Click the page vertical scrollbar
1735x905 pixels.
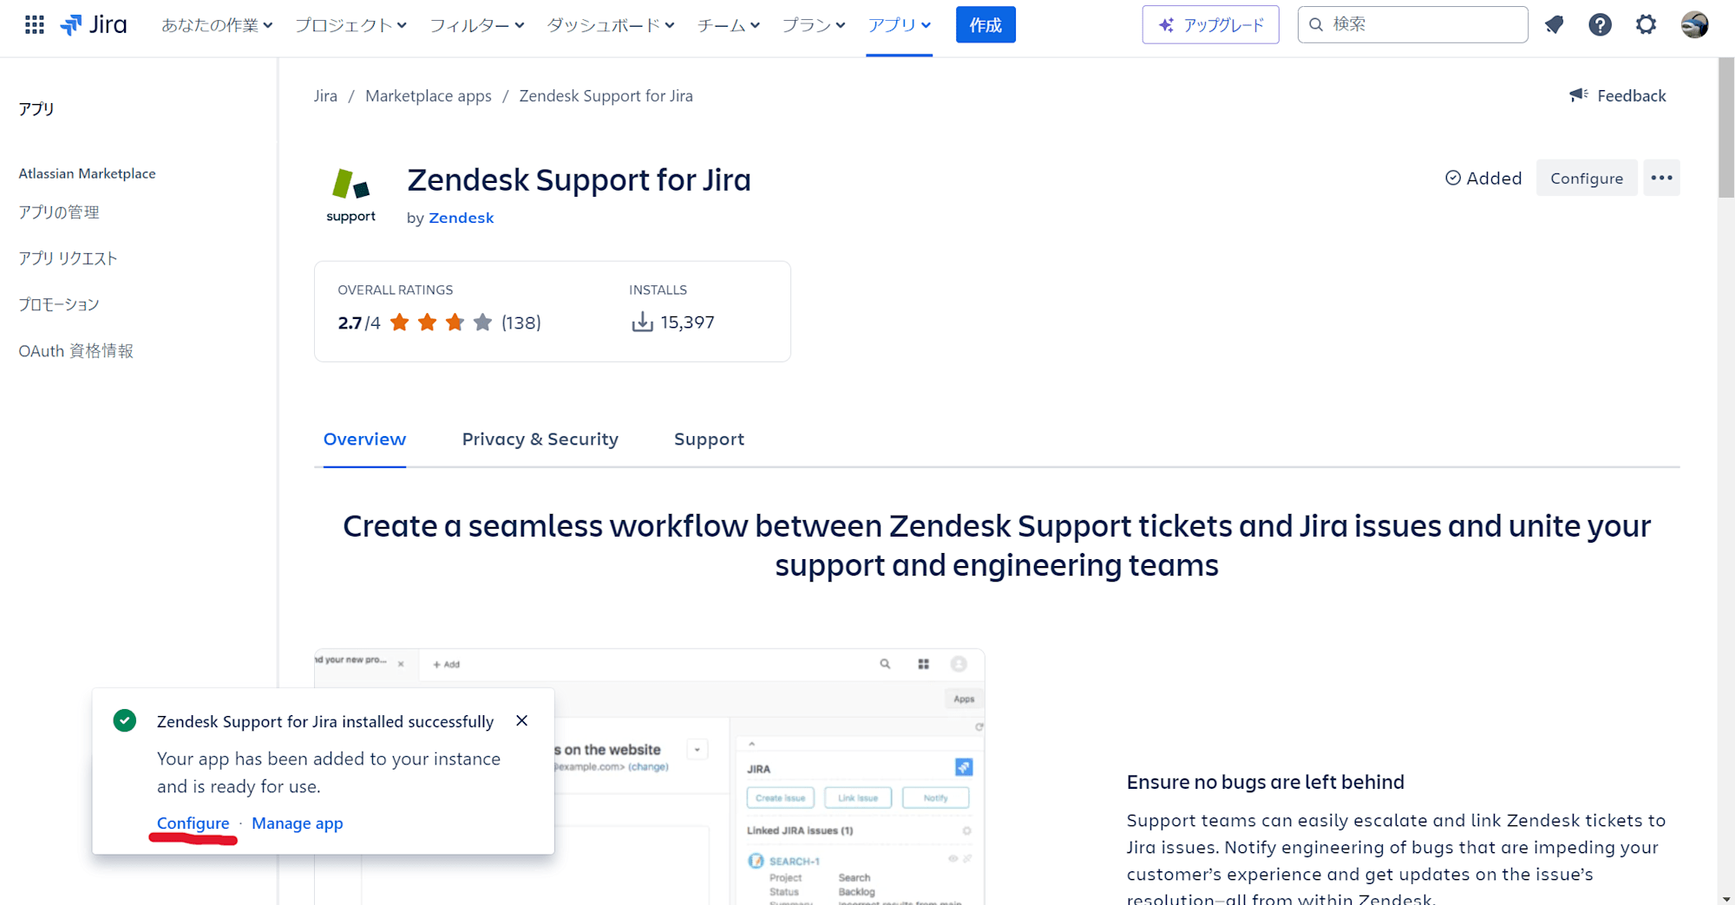(x=1726, y=128)
